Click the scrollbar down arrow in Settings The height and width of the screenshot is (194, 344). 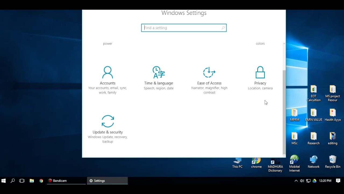284,155
